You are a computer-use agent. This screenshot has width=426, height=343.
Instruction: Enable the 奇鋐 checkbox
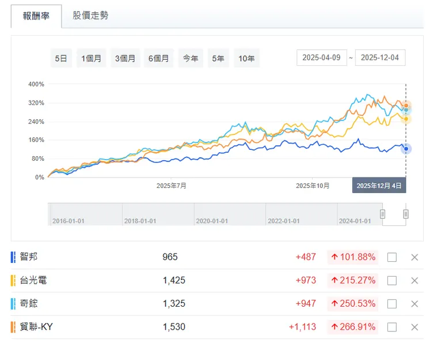click(392, 304)
